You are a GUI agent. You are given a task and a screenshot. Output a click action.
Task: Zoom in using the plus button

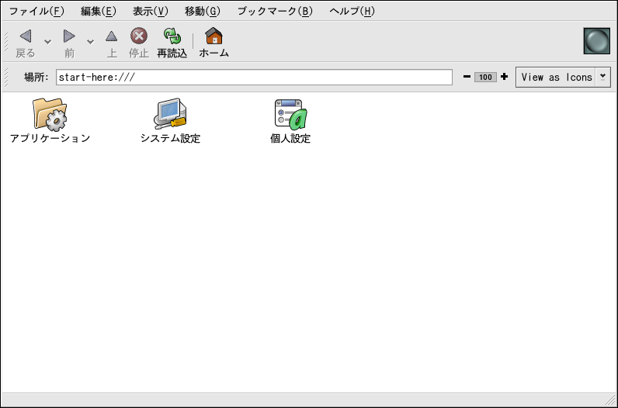click(504, 77)
